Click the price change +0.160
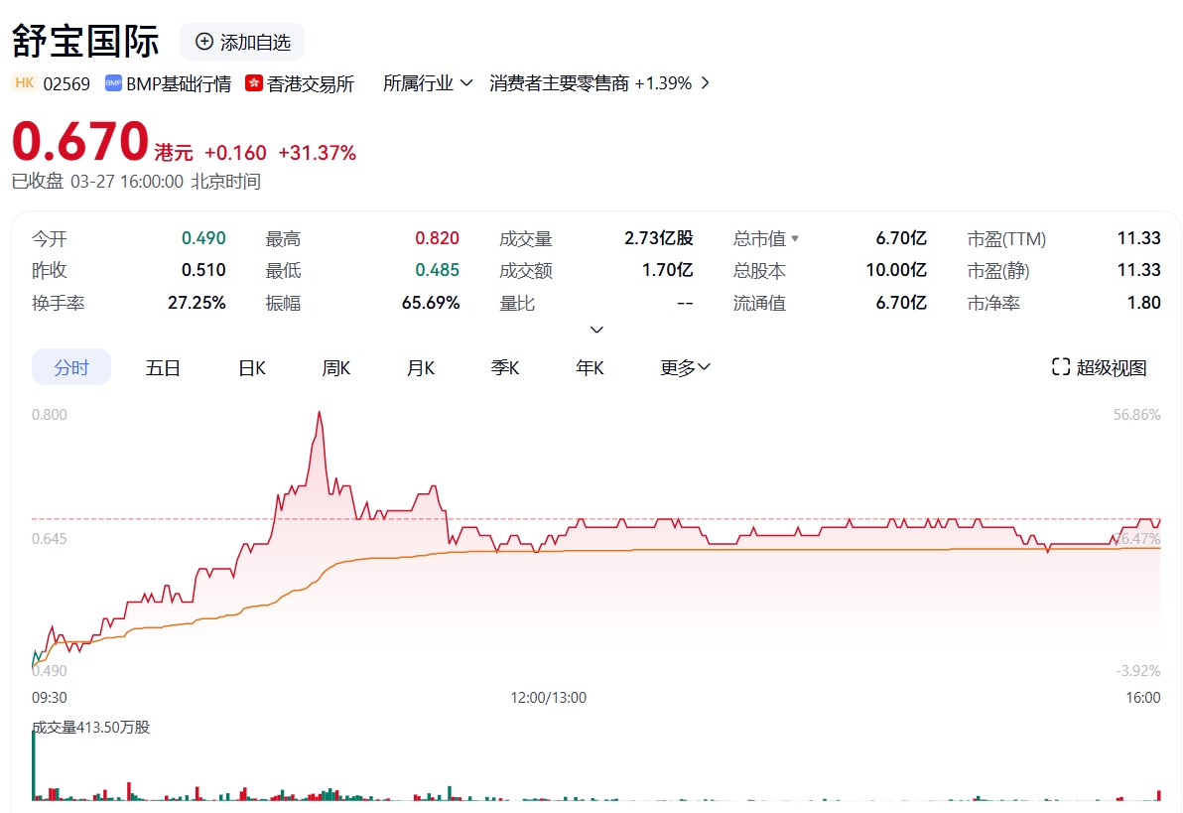Screen dimensions: 1183x813 [235, 153]
